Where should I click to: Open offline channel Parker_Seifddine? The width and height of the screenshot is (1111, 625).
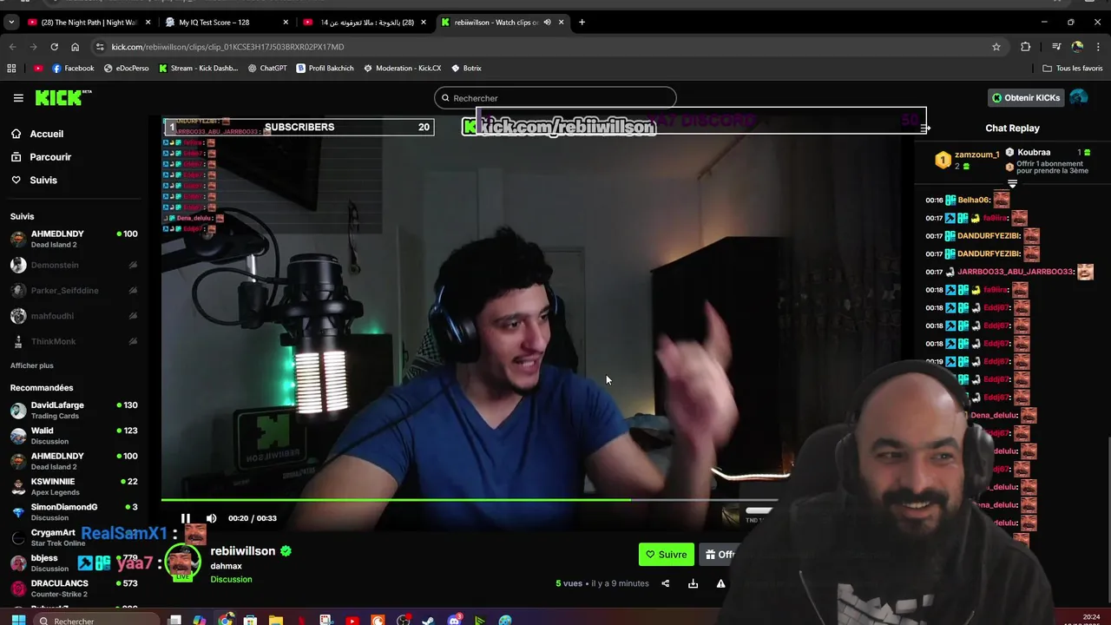pos(74,290)
